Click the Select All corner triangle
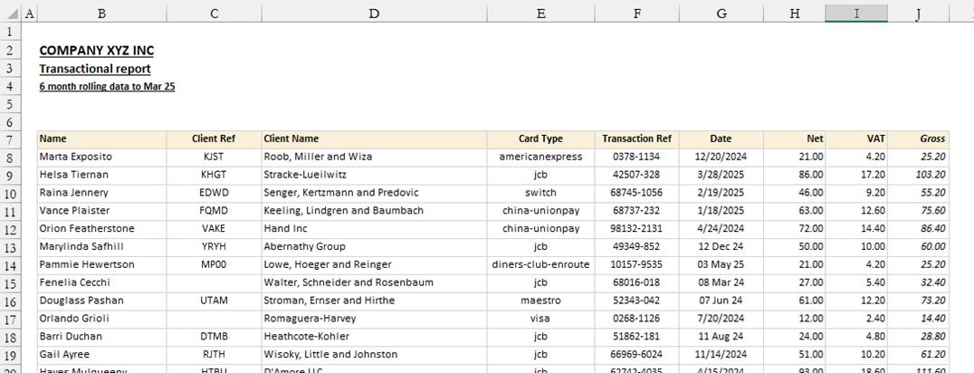The width and height of the screenshot is (974, 373). point(10,14)
